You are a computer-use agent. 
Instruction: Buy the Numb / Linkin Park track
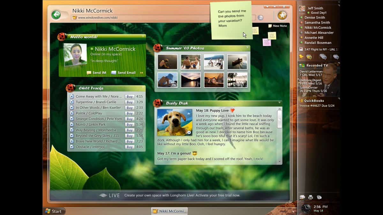[x=129, y=125]
